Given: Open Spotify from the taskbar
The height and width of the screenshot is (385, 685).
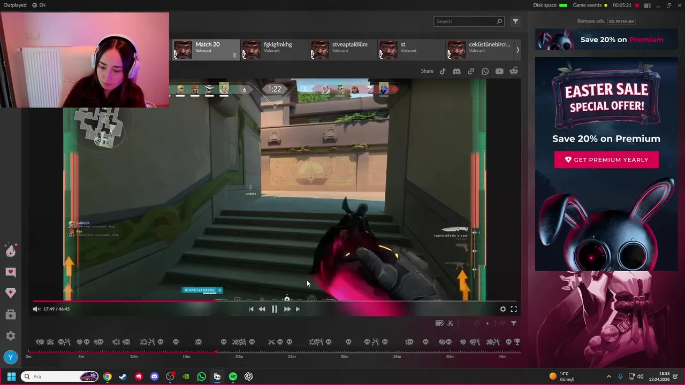Looking at the screenshot, I should (233, 376).
